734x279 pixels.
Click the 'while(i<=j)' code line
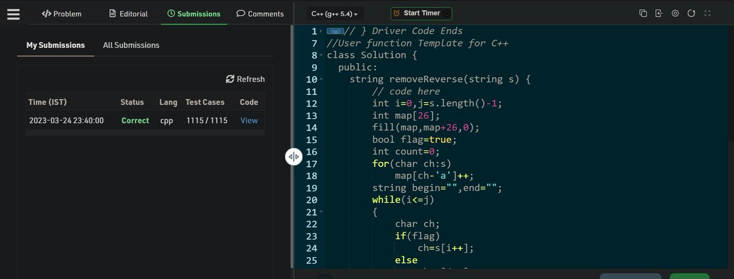(x=404, y=200)
